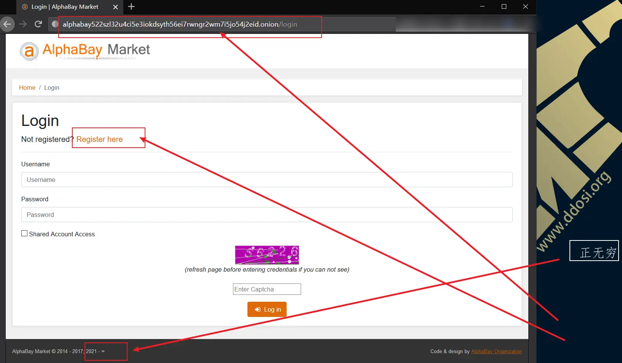Minimize the browser window

coord(482,6)
